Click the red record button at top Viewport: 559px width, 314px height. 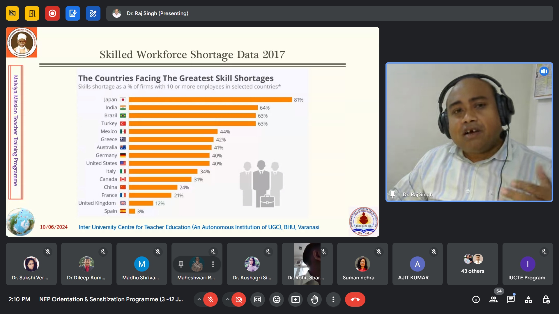pos(52,13)
